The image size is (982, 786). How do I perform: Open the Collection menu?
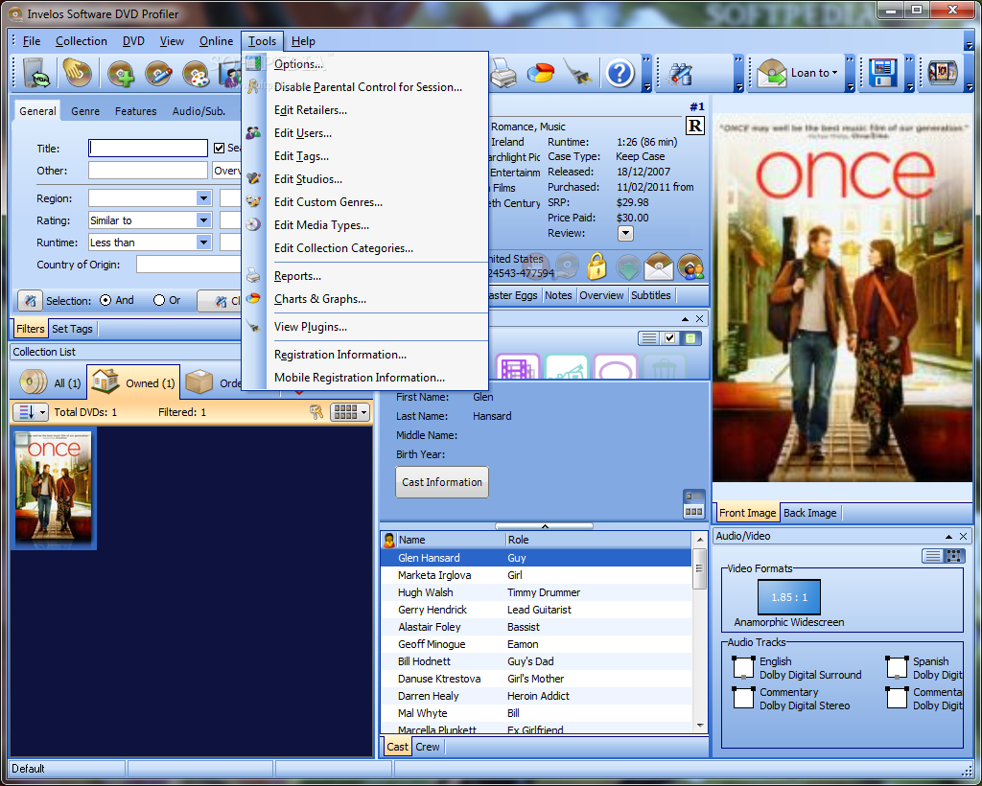(x=82, y=41)
